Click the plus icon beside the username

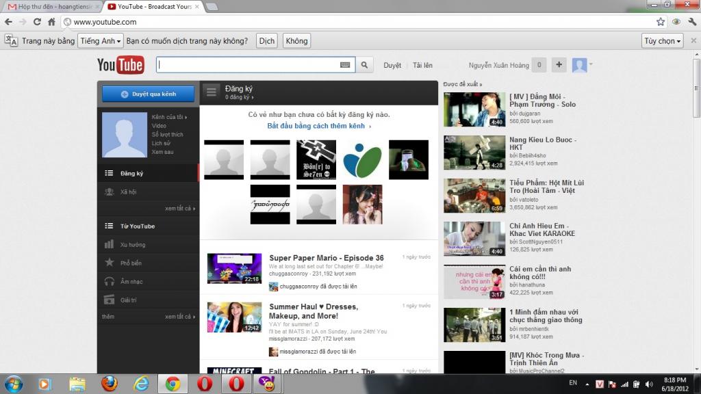coord(559,65)
